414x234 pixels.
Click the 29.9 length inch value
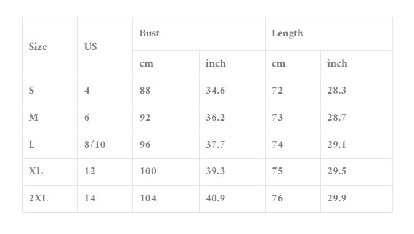pos(336,198)
